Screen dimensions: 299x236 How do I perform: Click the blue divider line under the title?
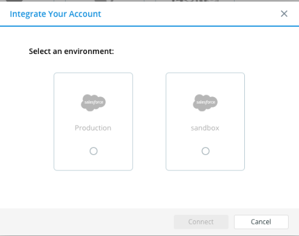[149, 26]
